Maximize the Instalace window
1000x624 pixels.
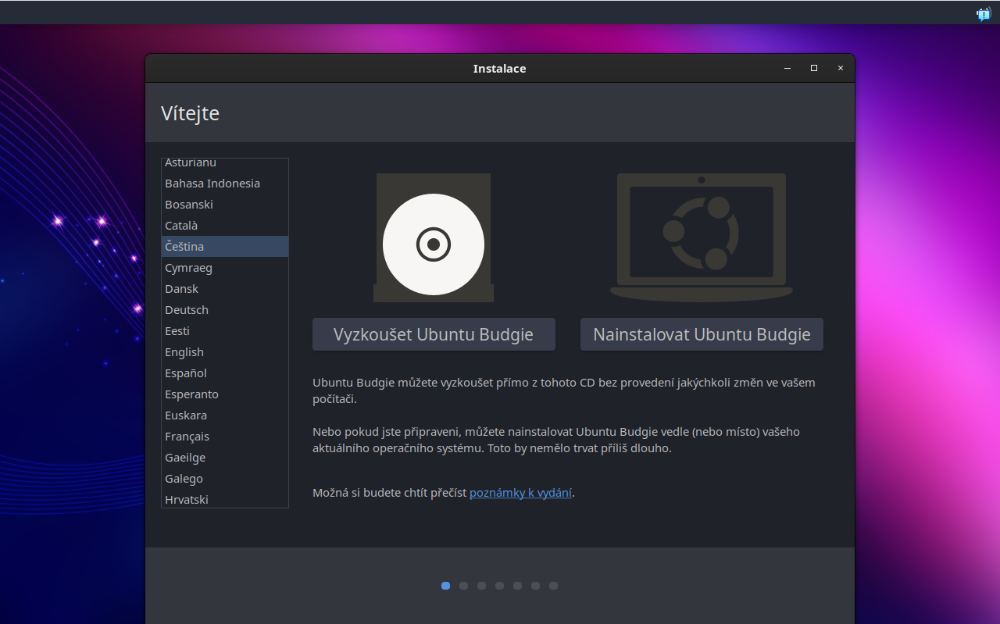(x=814, y=68)
